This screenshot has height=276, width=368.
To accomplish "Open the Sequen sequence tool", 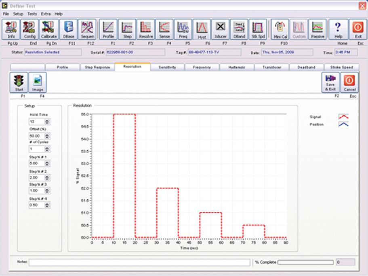I will 87,29.
